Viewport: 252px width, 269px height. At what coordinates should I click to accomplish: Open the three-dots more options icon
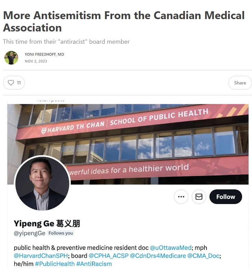[x=181, y=197]
